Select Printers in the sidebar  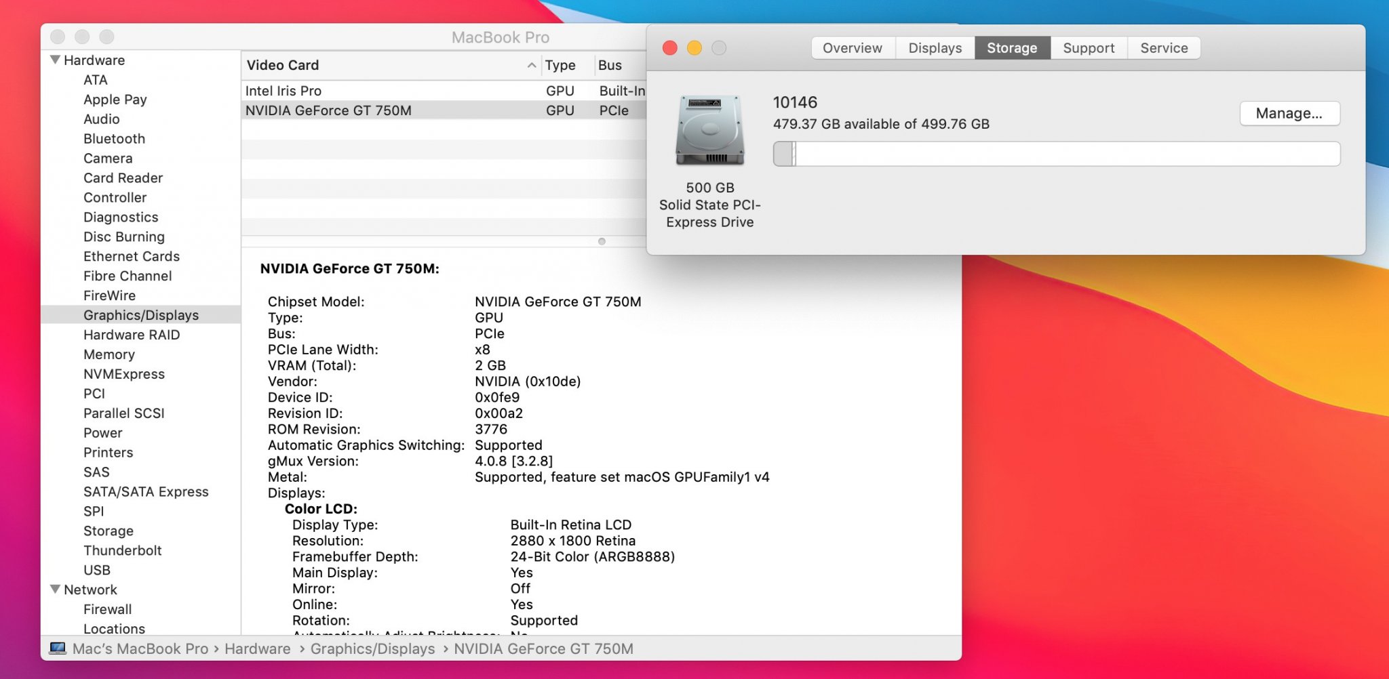click(x=109, y=453)
